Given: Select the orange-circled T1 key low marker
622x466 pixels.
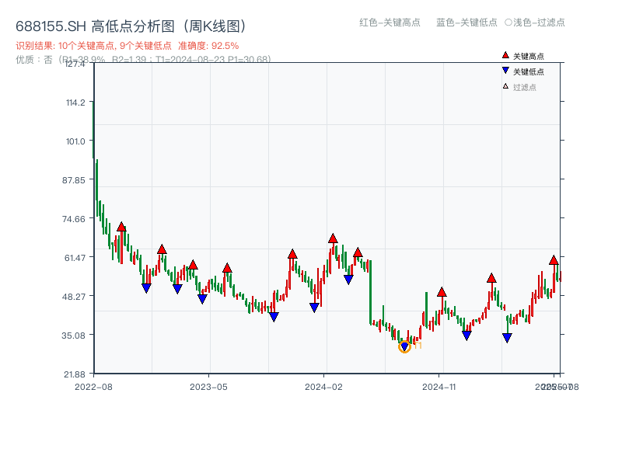Looking at the screenshot, I should pyautogui.click(x=404, y=346).
